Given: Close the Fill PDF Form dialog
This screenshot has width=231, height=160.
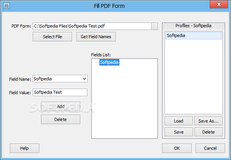Looking at the screenshot, I should pos(219,4).
